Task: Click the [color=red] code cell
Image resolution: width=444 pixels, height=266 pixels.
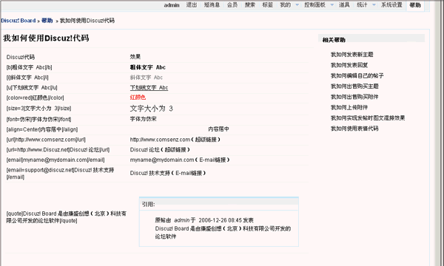Action: point(35,98)
